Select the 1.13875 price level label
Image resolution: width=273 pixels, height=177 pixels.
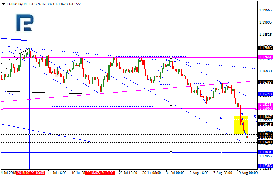(x=265, y=134)
